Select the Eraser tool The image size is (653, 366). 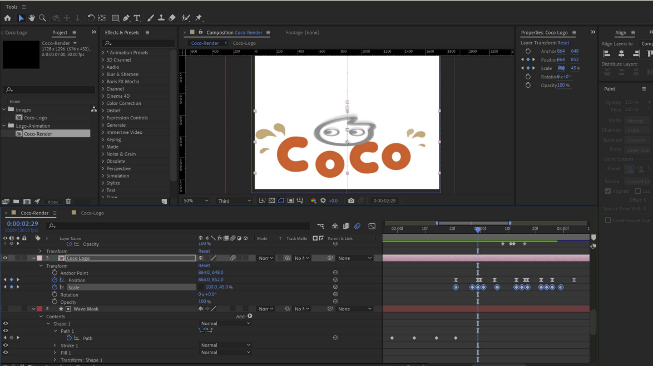click(172, 18)
